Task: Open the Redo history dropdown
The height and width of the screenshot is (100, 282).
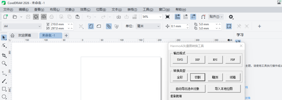Action: click(110, 17)
